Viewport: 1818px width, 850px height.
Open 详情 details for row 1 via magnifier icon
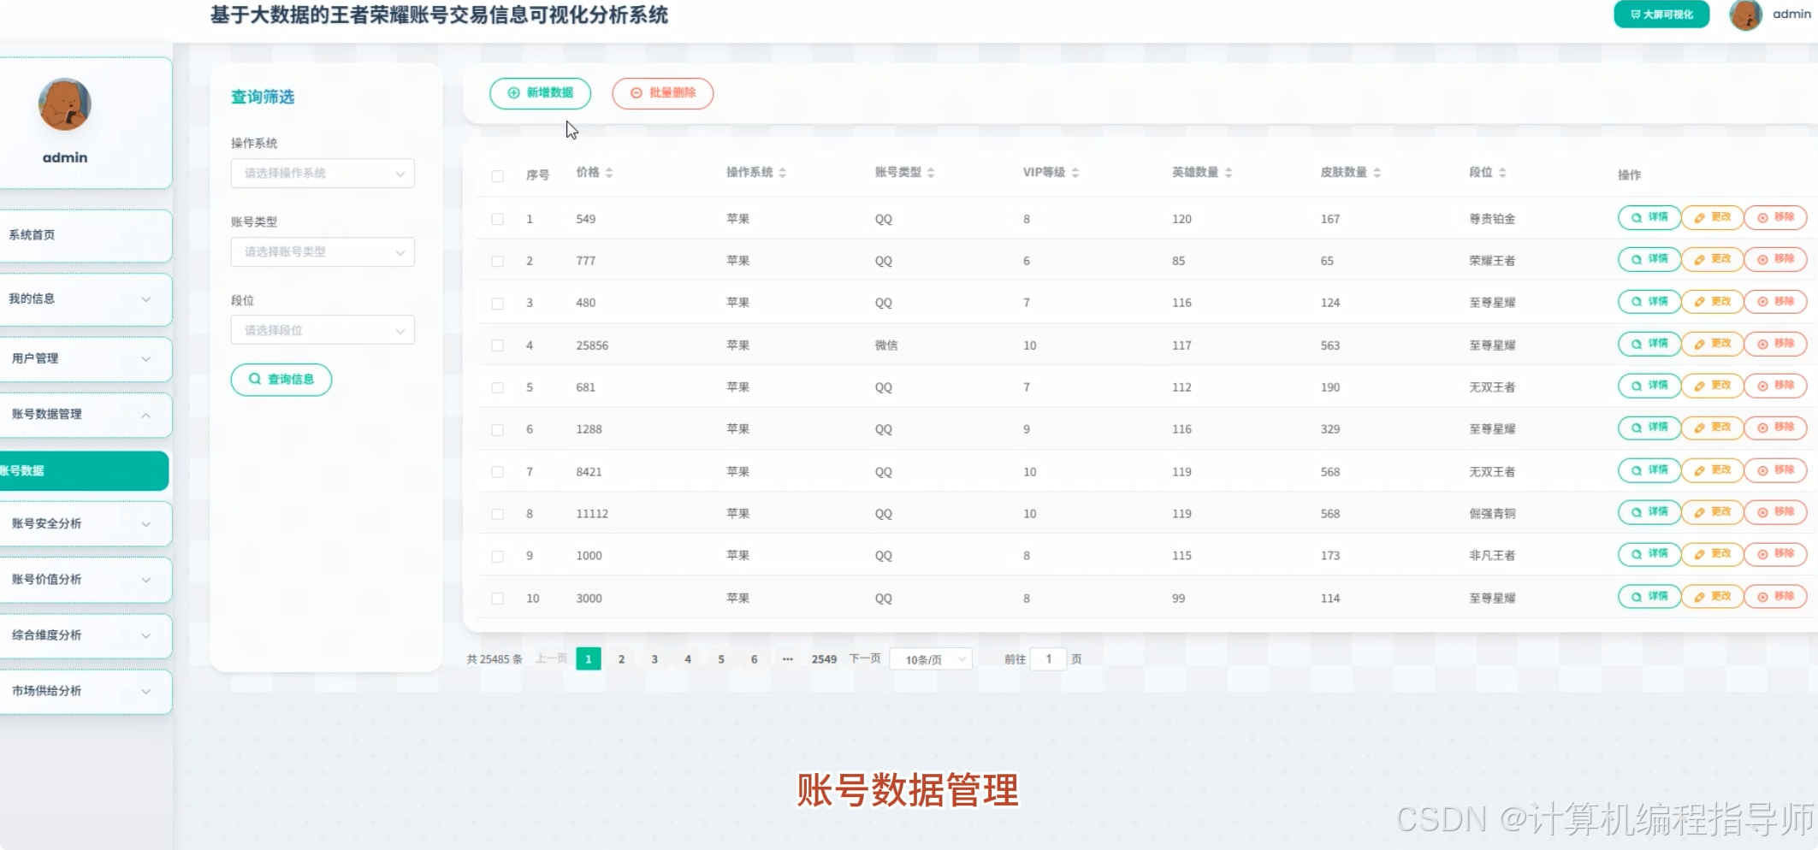[1634, 217]
